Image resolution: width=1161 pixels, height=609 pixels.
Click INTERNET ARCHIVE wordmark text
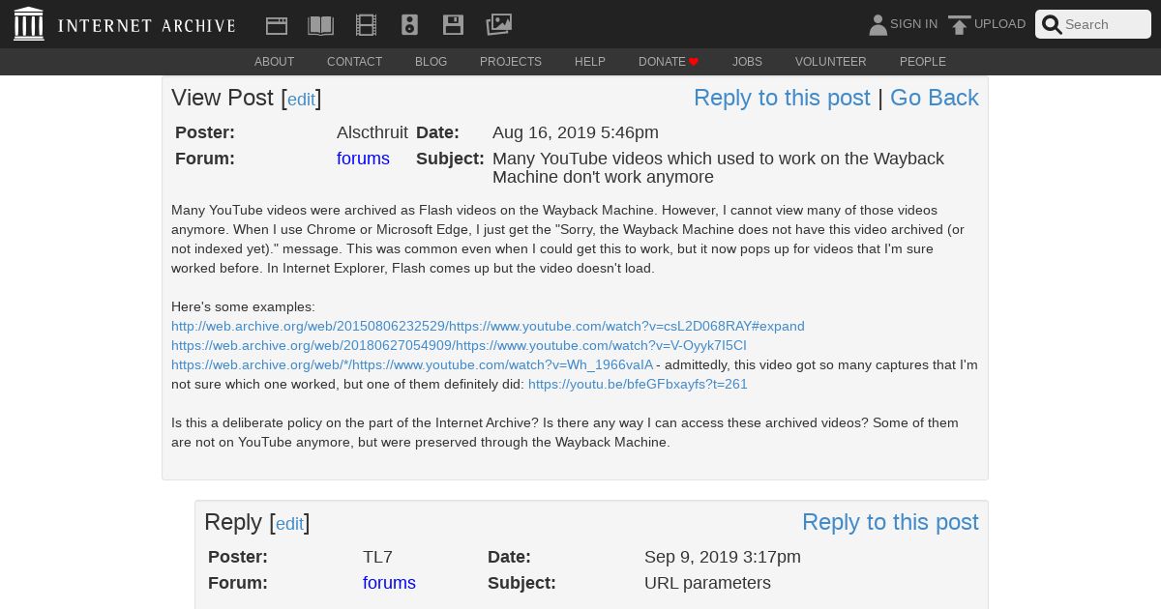(x=146, y=25)
